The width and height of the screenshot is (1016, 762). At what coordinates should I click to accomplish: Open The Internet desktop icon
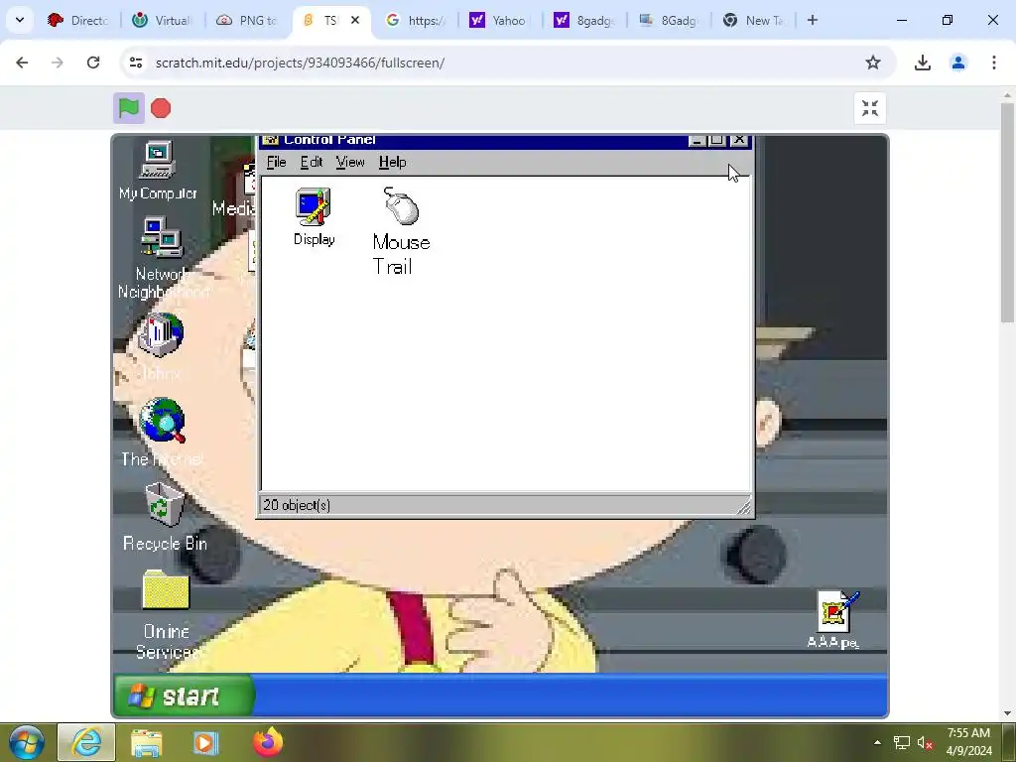tap(162, 432)
